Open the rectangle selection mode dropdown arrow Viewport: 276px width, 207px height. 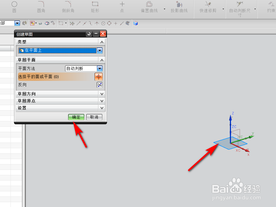point(66,23)
